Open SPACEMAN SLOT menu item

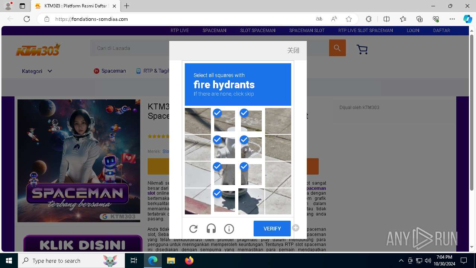[x=307, y=31]
